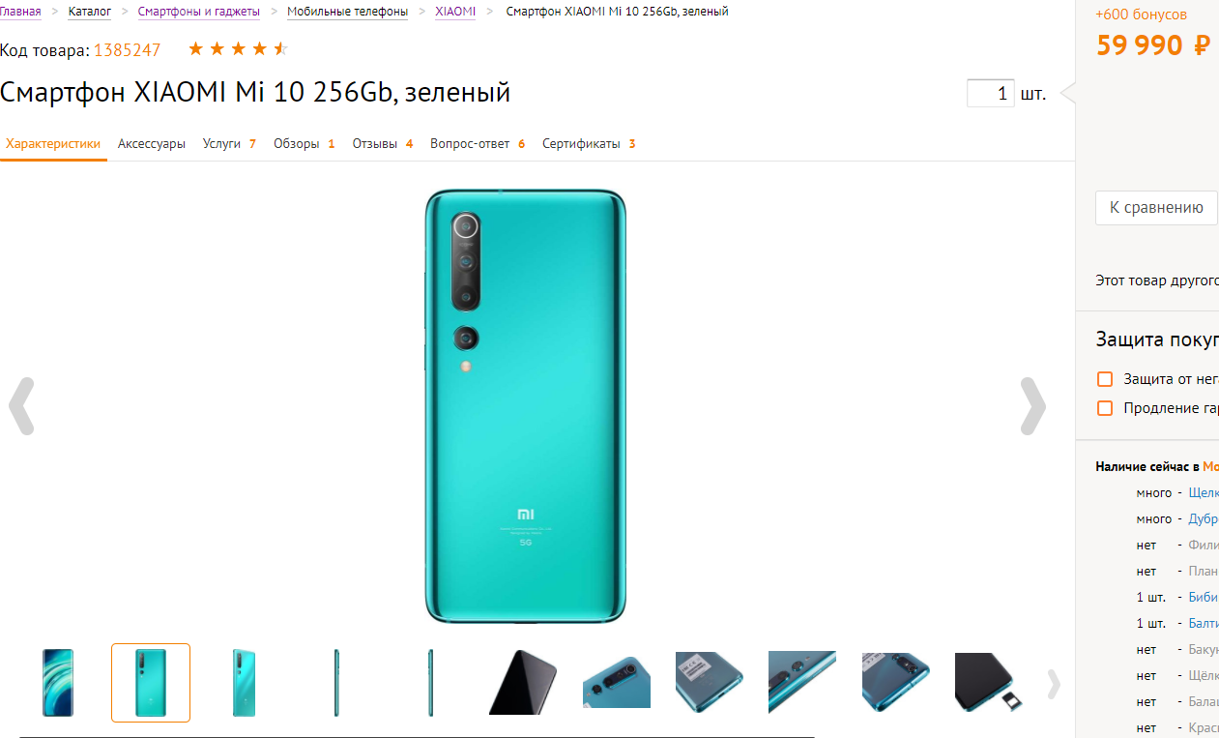Image resolution: width=1219 pixels, height=738 pixels.
Task: Click the star rating next to product code
Action: pyautogui.click(x=238, y=49)
